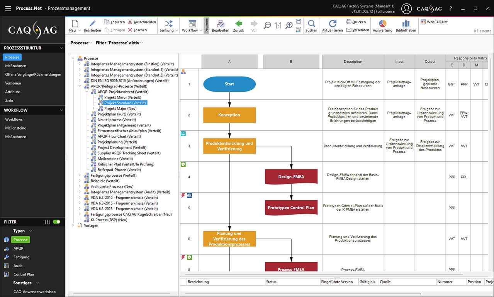This screenshot has width=494, height=297.
Task: Open the Workflow dropdown arrow
Action: point(200,30)
